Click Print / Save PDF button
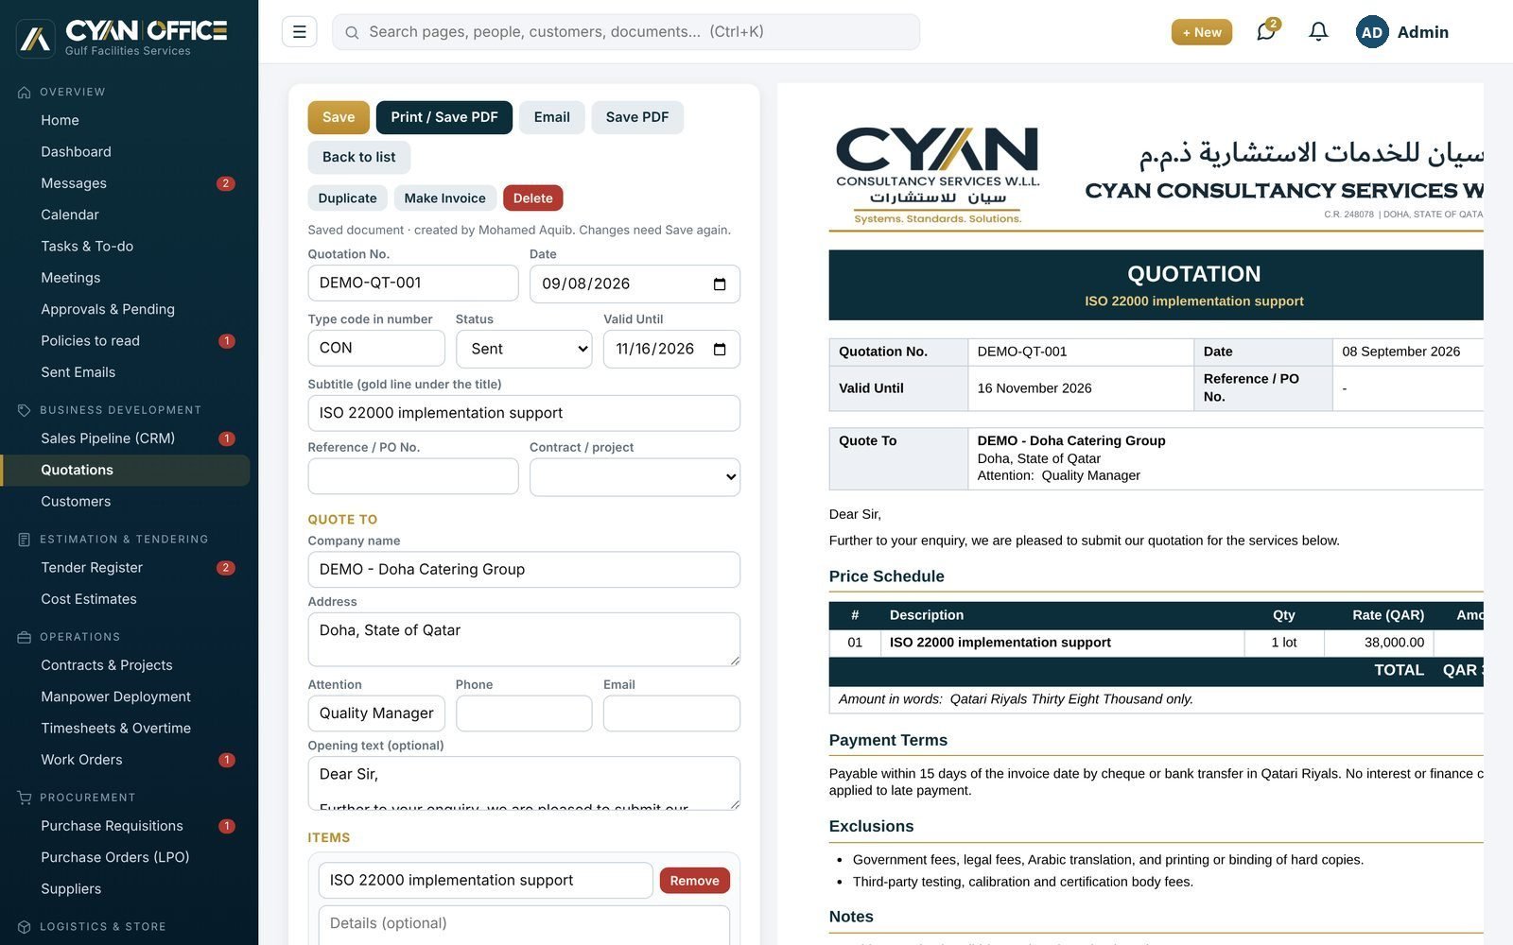The image size is (1513, 945). click(x=444, y=117)
